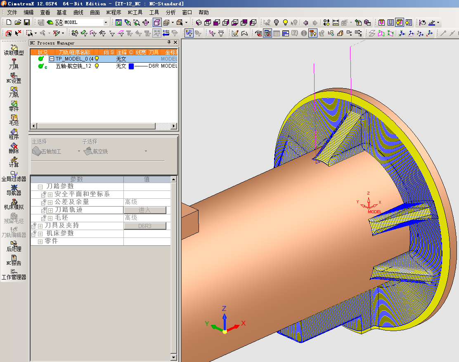The width and height of the screenshot is (459, 362).
Task: Open the 文件 menu
Action: click(12, 12)
